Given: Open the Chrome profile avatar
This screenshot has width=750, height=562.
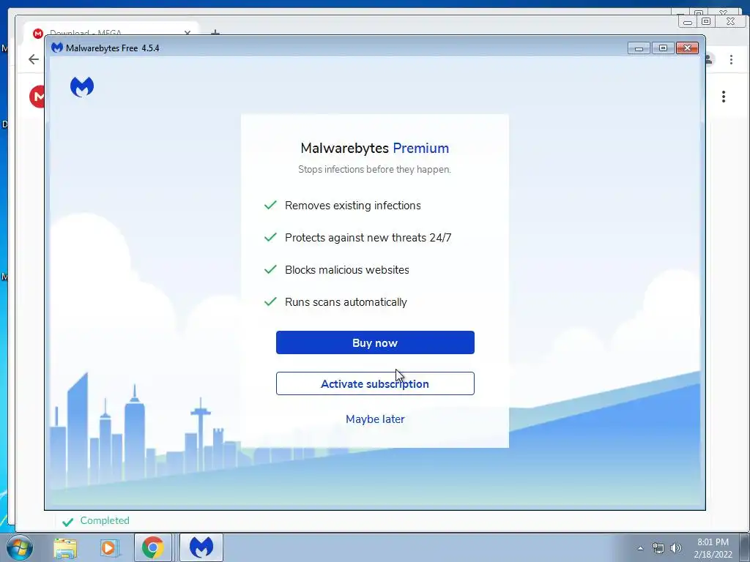Looking at the screenshot, I should 709,59.
